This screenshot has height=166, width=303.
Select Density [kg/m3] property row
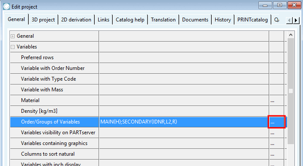pyautogui.click(x=54, y=111)
